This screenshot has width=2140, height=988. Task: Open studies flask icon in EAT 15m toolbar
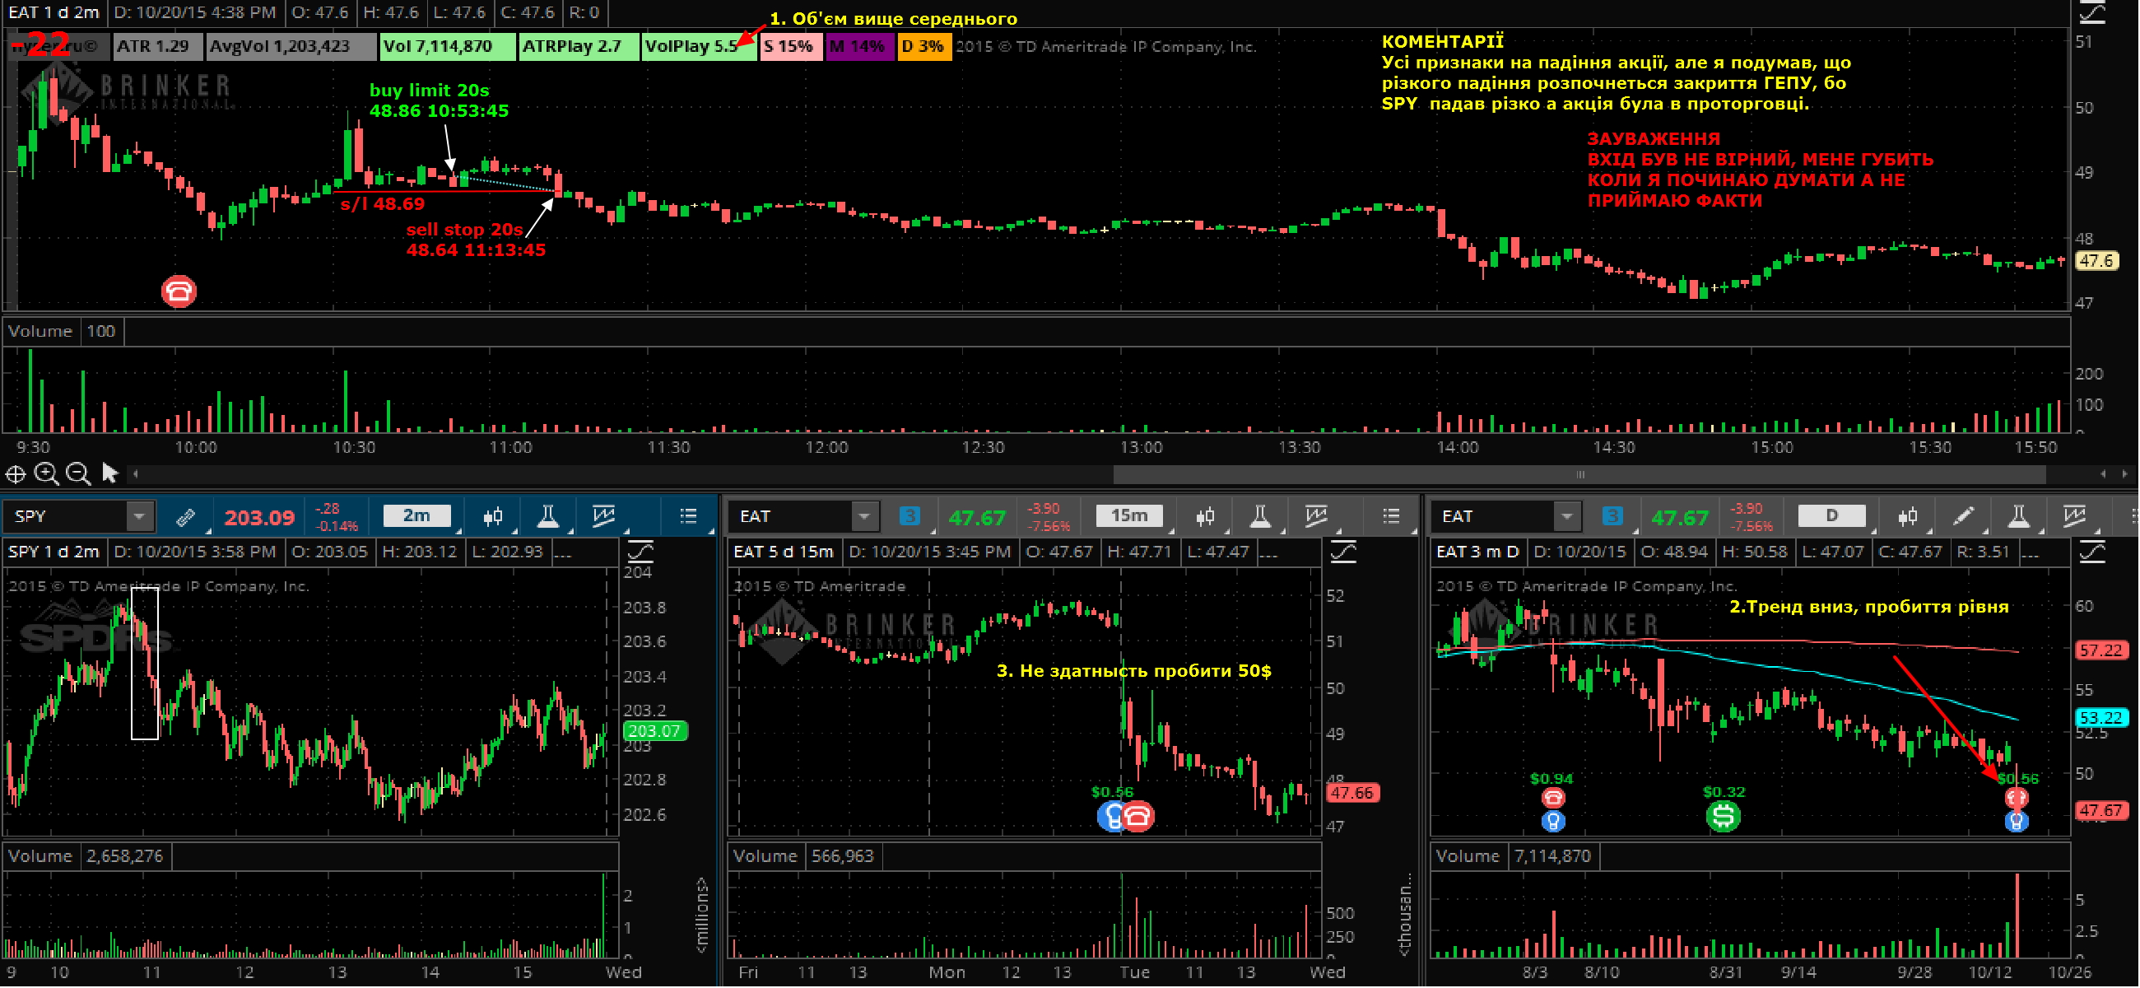click(x=1260, y=517)
